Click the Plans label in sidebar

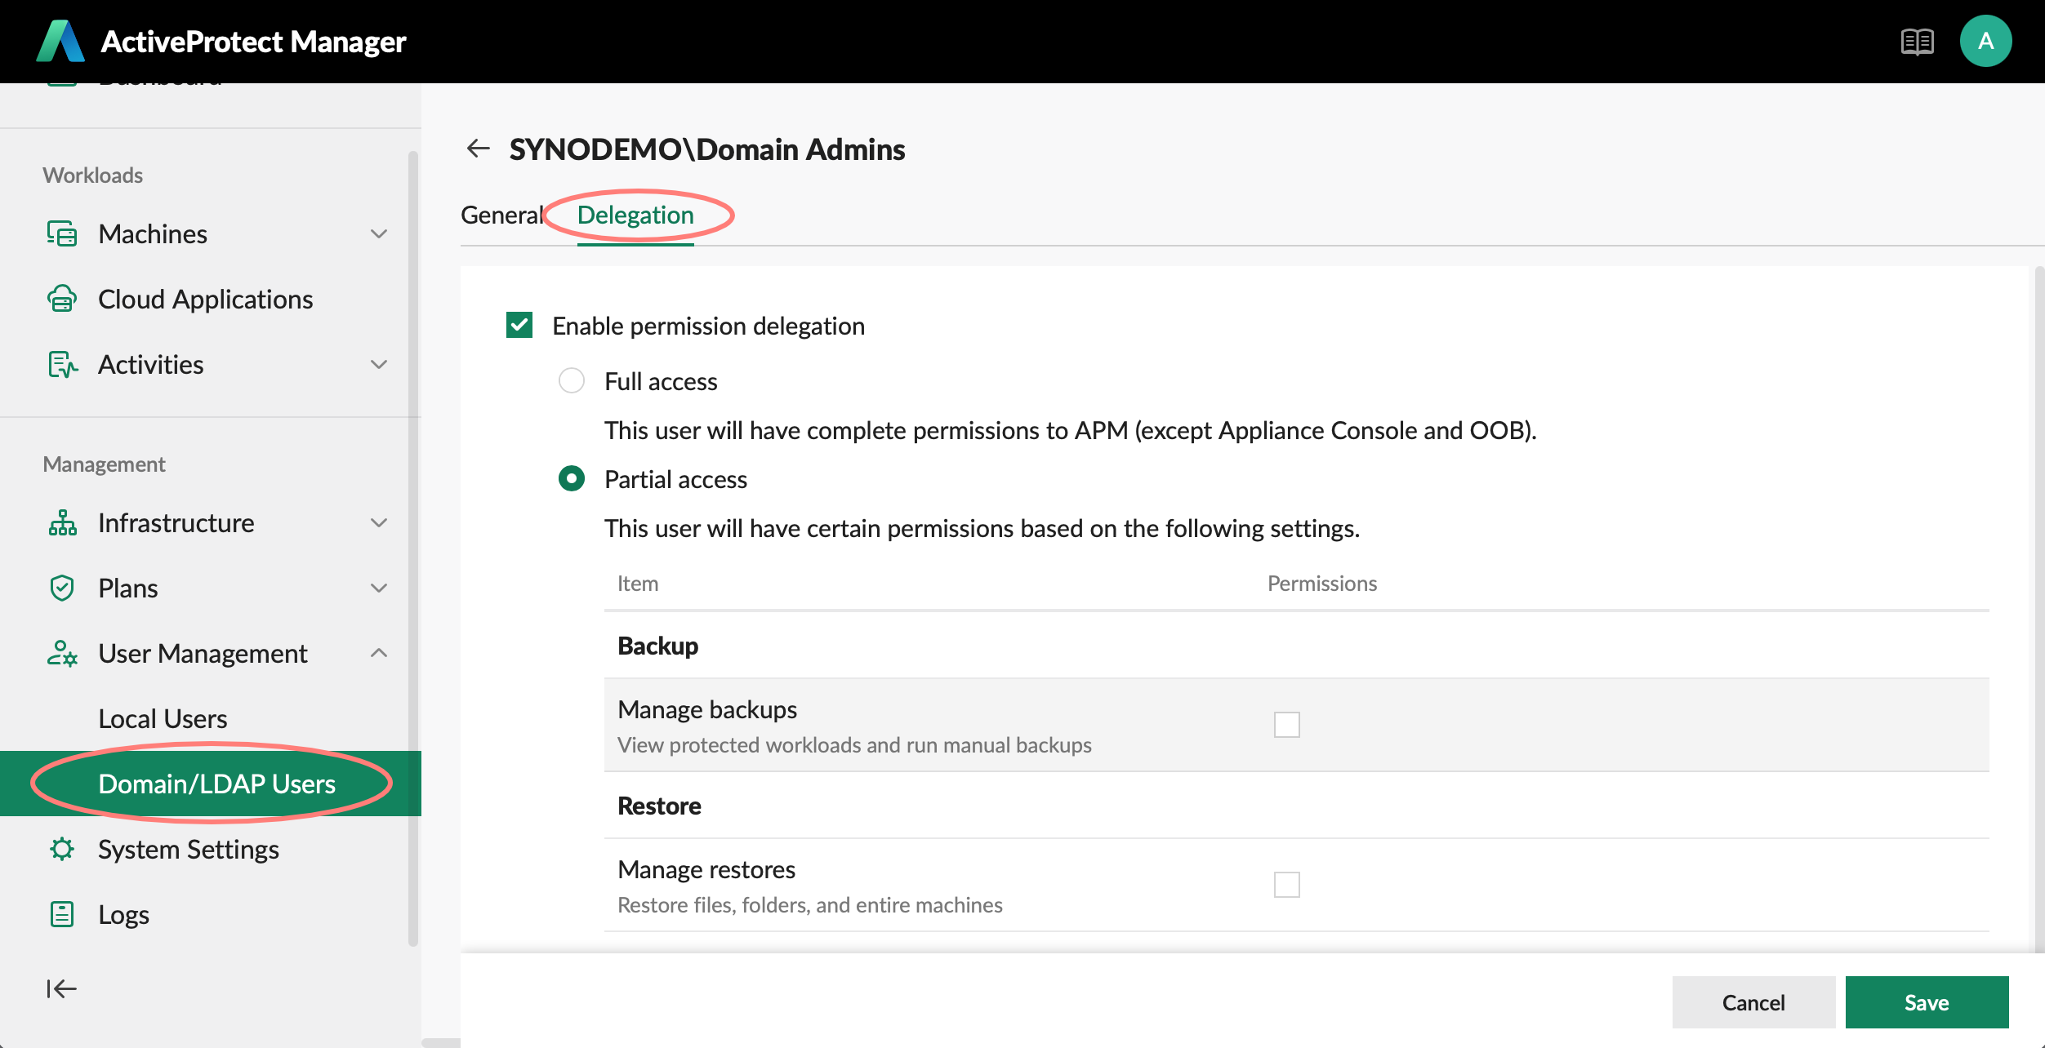(x=128, y=588)
